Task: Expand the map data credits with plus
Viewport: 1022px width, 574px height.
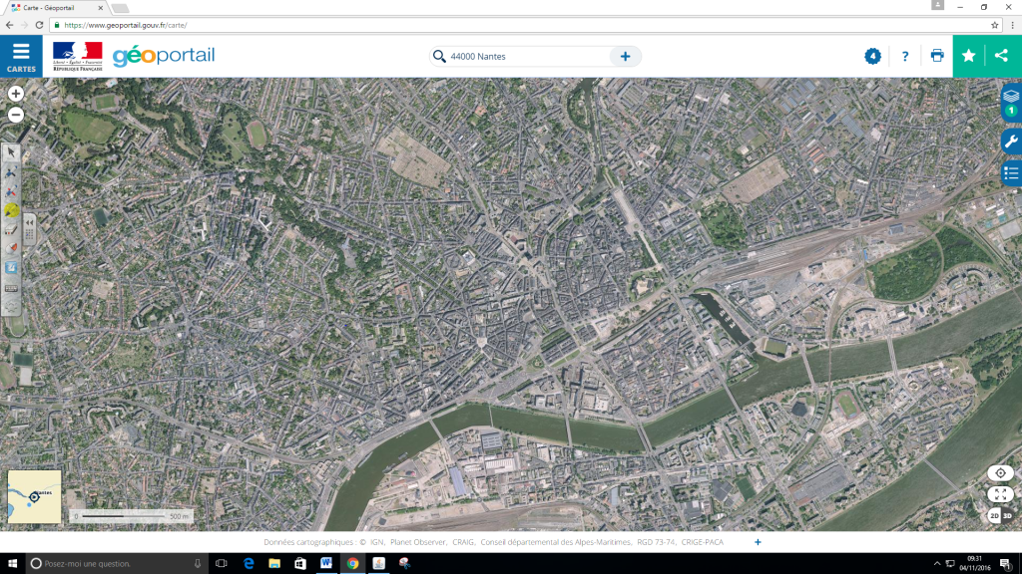Action: pos(758,542)
